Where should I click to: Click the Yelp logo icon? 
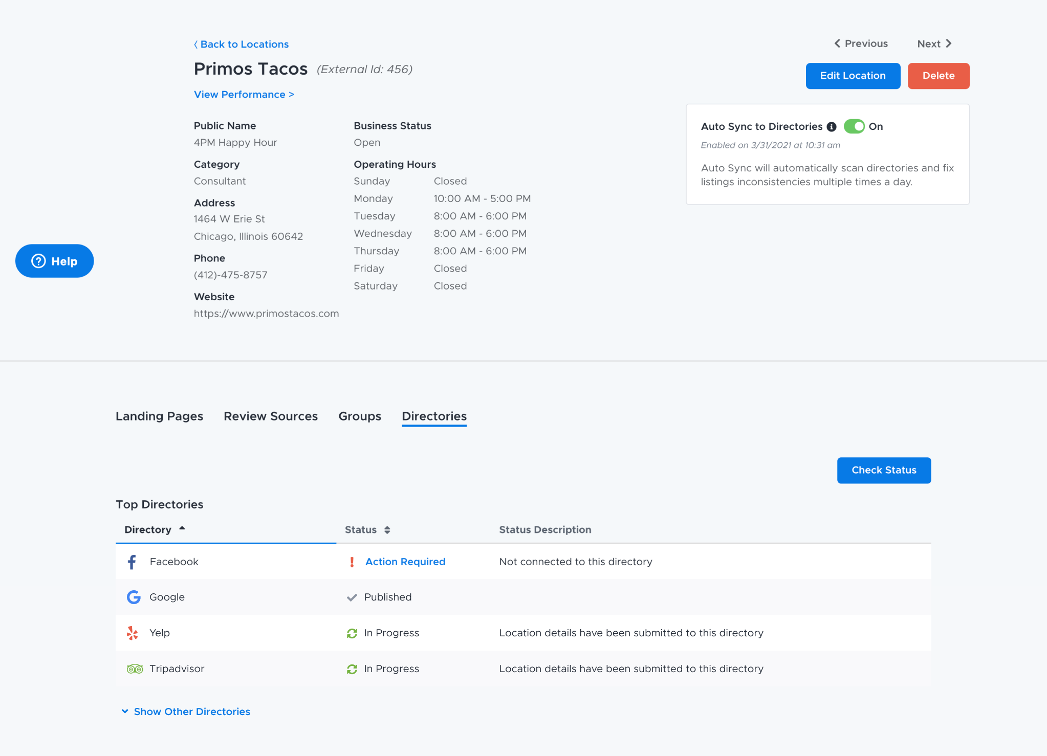[133, 633]
